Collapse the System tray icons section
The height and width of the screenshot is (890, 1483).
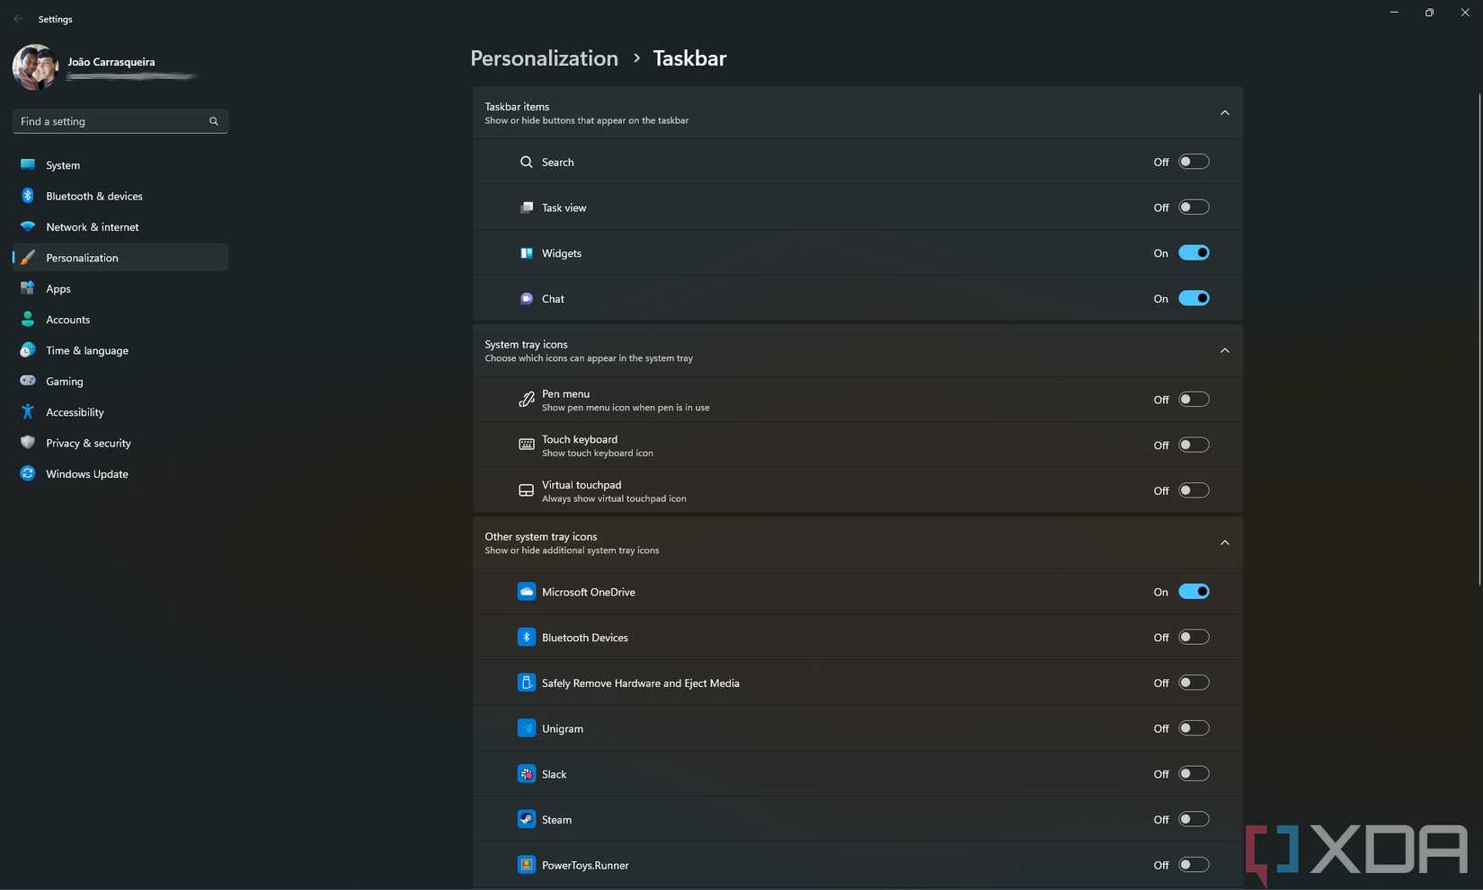pyautogui.click(x=1224, y=350)
